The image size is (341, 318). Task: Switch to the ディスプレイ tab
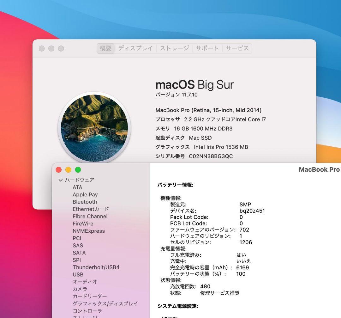[x=136, y=48]
